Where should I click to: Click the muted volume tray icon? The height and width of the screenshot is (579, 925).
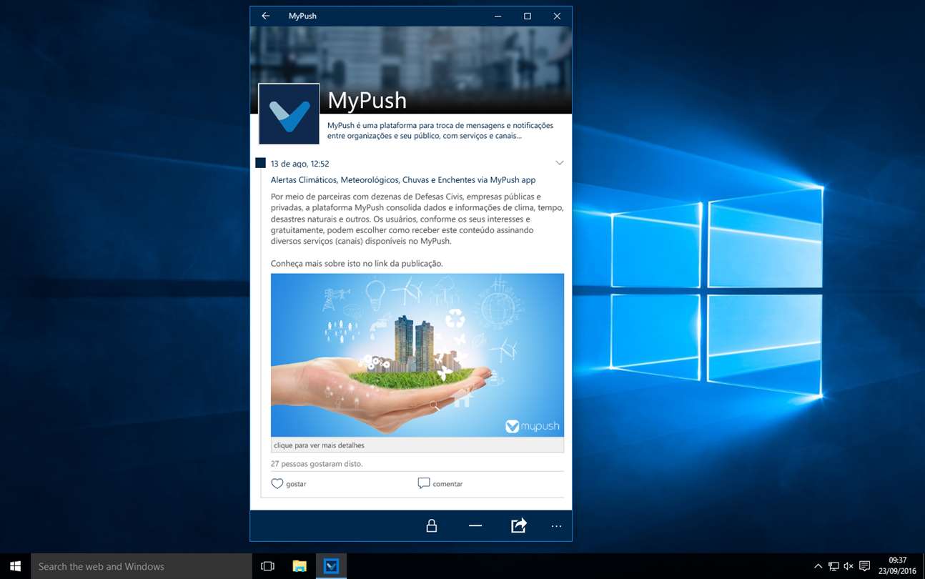click(849, 566)
